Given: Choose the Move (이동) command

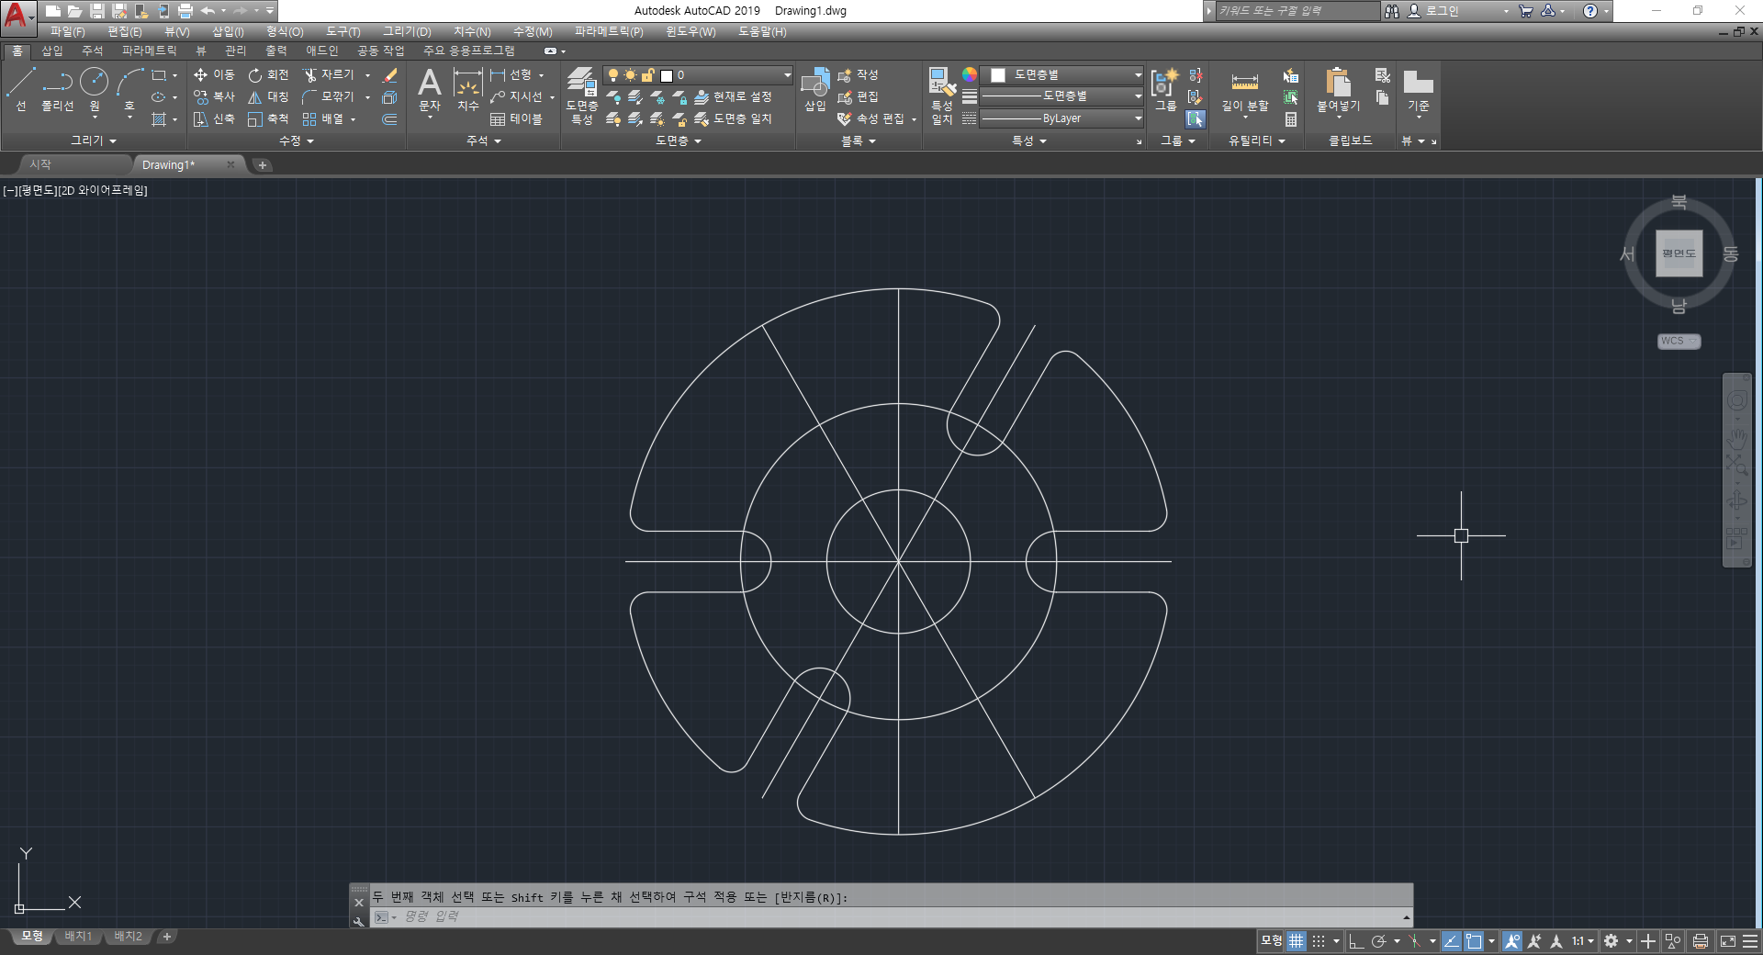Looking at the screenshot, I should 214,74.
